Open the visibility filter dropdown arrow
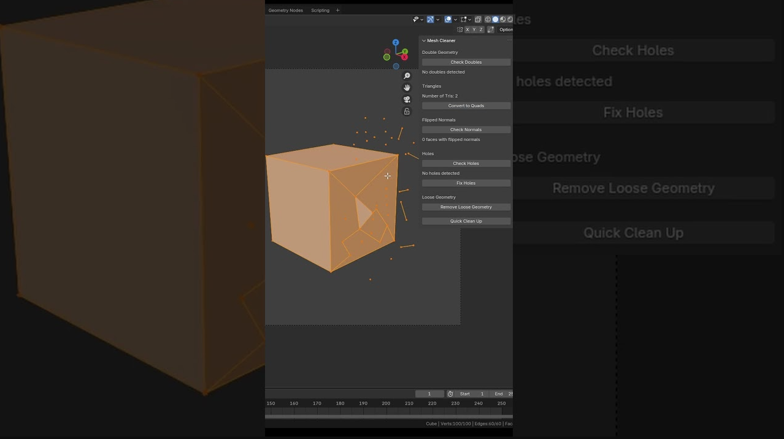784x439 pixels. (422, 20)
